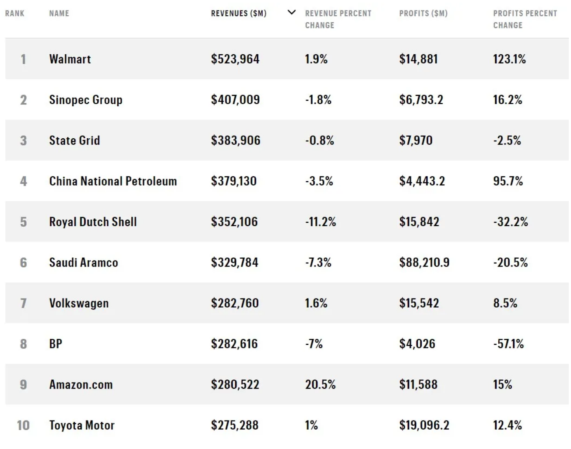
Task: Click the Revenues ($M) column header
Action: 239,14
